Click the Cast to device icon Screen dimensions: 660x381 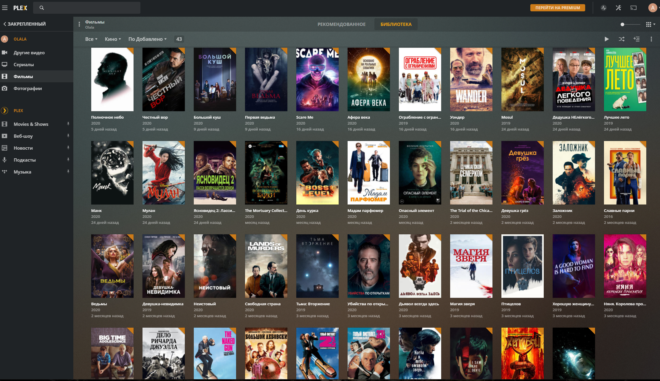[633, 8]
